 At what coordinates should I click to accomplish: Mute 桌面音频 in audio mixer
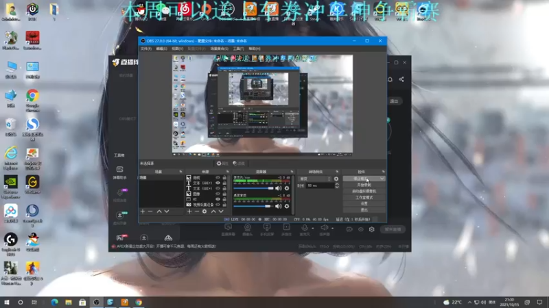[x=279, y=206]
